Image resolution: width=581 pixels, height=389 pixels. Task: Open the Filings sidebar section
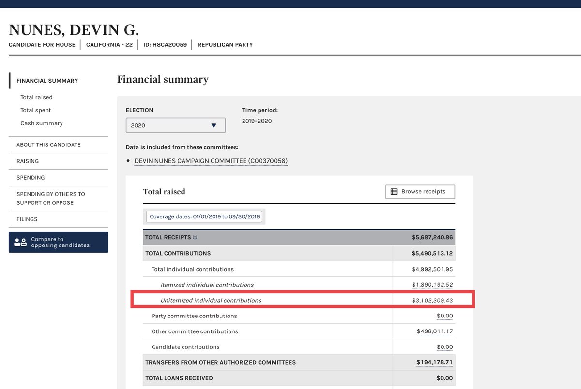tap(27, 219)
